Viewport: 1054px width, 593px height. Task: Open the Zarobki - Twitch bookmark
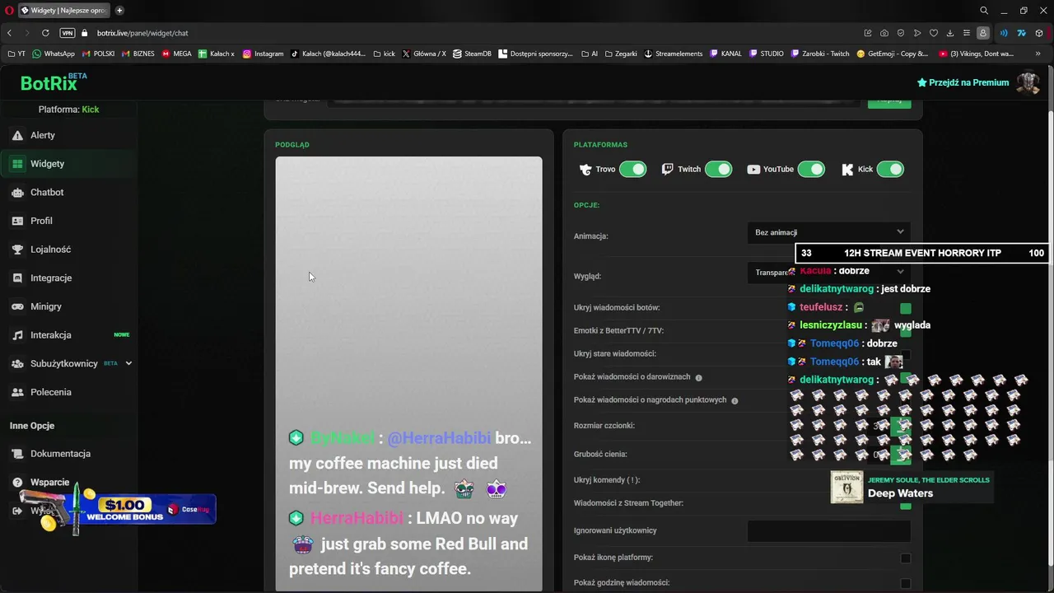(x=819, y=54)
